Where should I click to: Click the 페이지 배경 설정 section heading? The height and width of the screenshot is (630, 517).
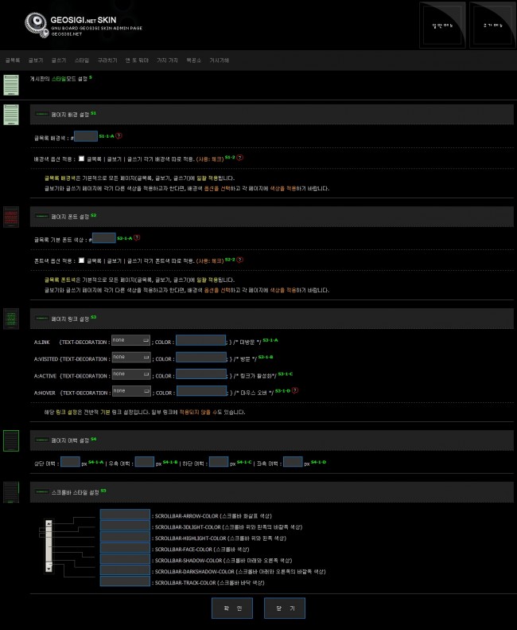tap(70, 115)
